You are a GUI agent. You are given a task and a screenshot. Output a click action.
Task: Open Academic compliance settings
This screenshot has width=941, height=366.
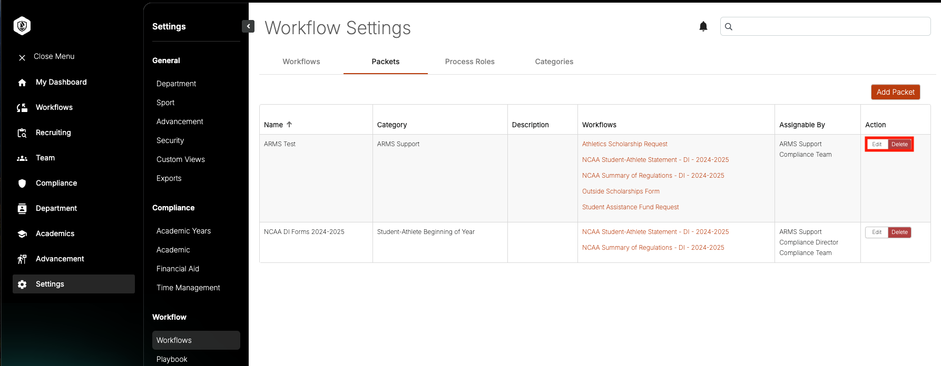tap(173, 250)
